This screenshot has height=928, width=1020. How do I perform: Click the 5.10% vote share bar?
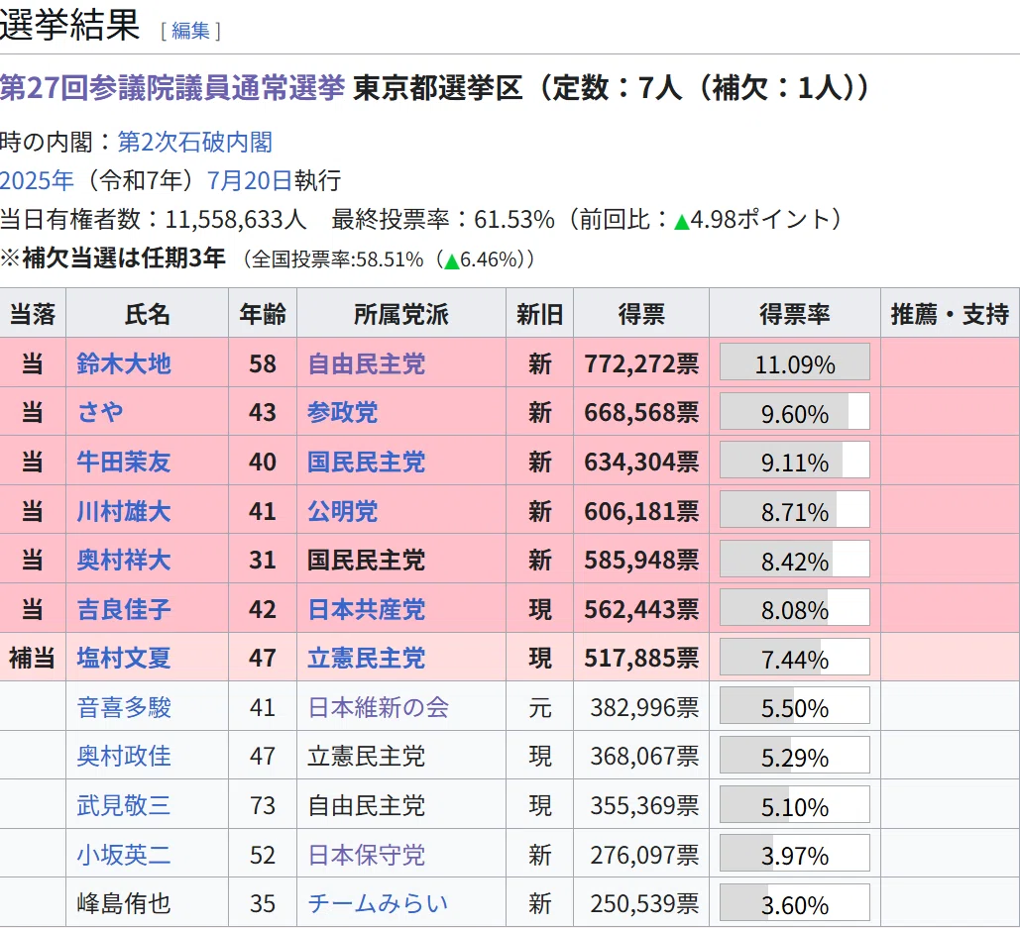(x=794, y=804)
